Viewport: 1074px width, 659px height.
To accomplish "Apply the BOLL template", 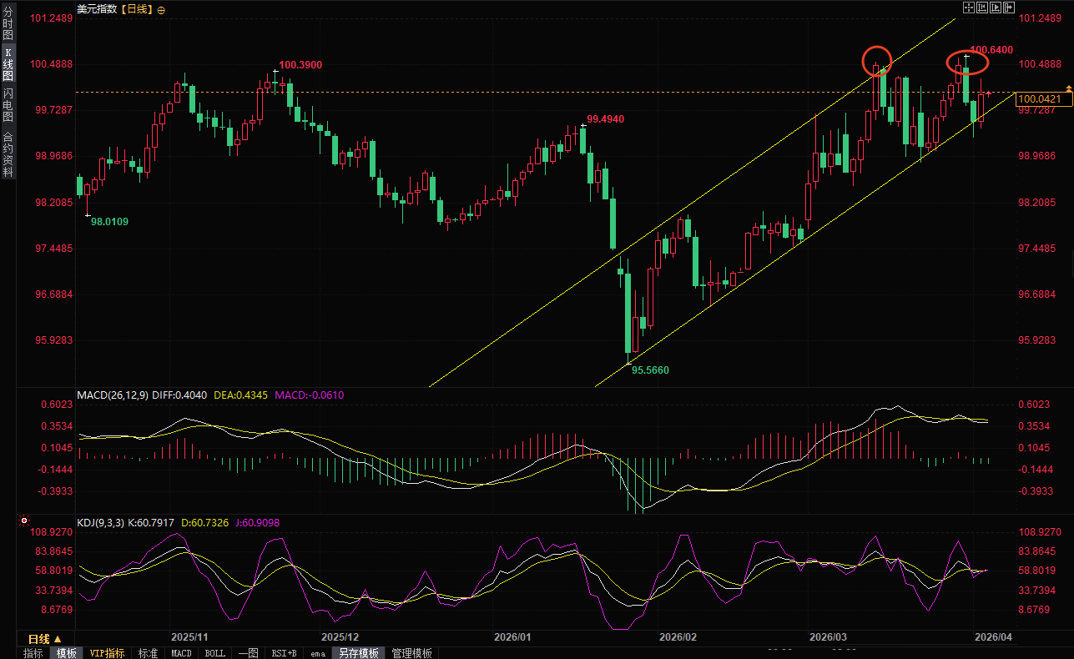I will click(x=214, y=653).
